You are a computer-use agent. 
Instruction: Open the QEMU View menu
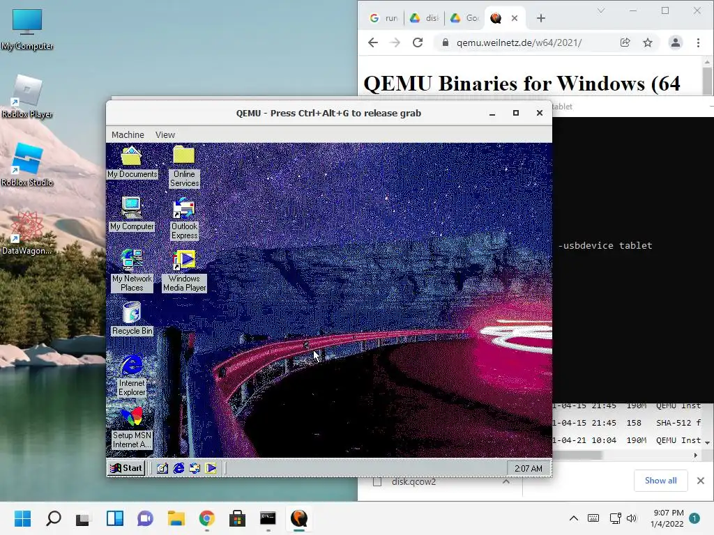tap(165, 134)
